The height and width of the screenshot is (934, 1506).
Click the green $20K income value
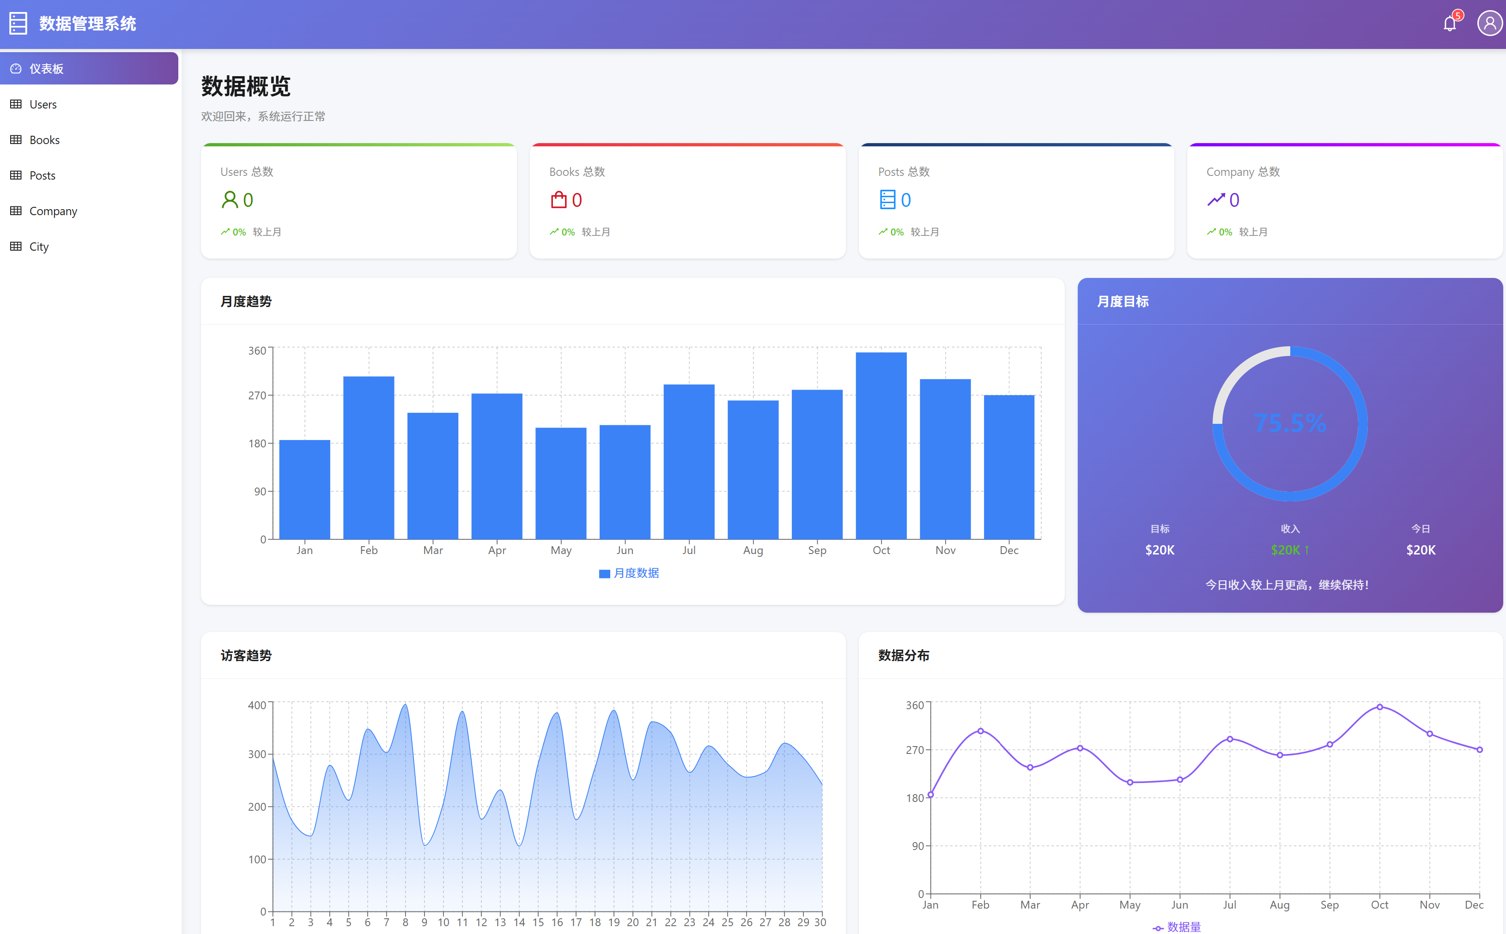coord(1290,549)
